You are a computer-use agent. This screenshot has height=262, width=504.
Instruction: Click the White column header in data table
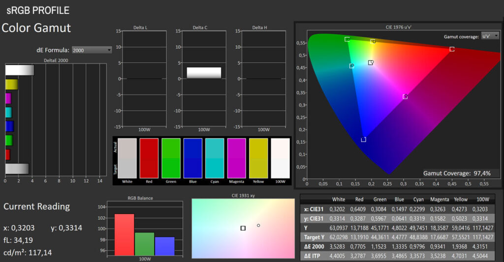pos(339,200)
